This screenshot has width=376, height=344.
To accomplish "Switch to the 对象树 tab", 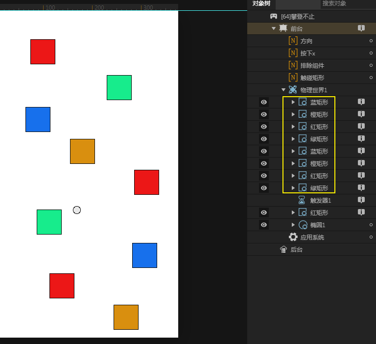I will (x=261, y=3).
